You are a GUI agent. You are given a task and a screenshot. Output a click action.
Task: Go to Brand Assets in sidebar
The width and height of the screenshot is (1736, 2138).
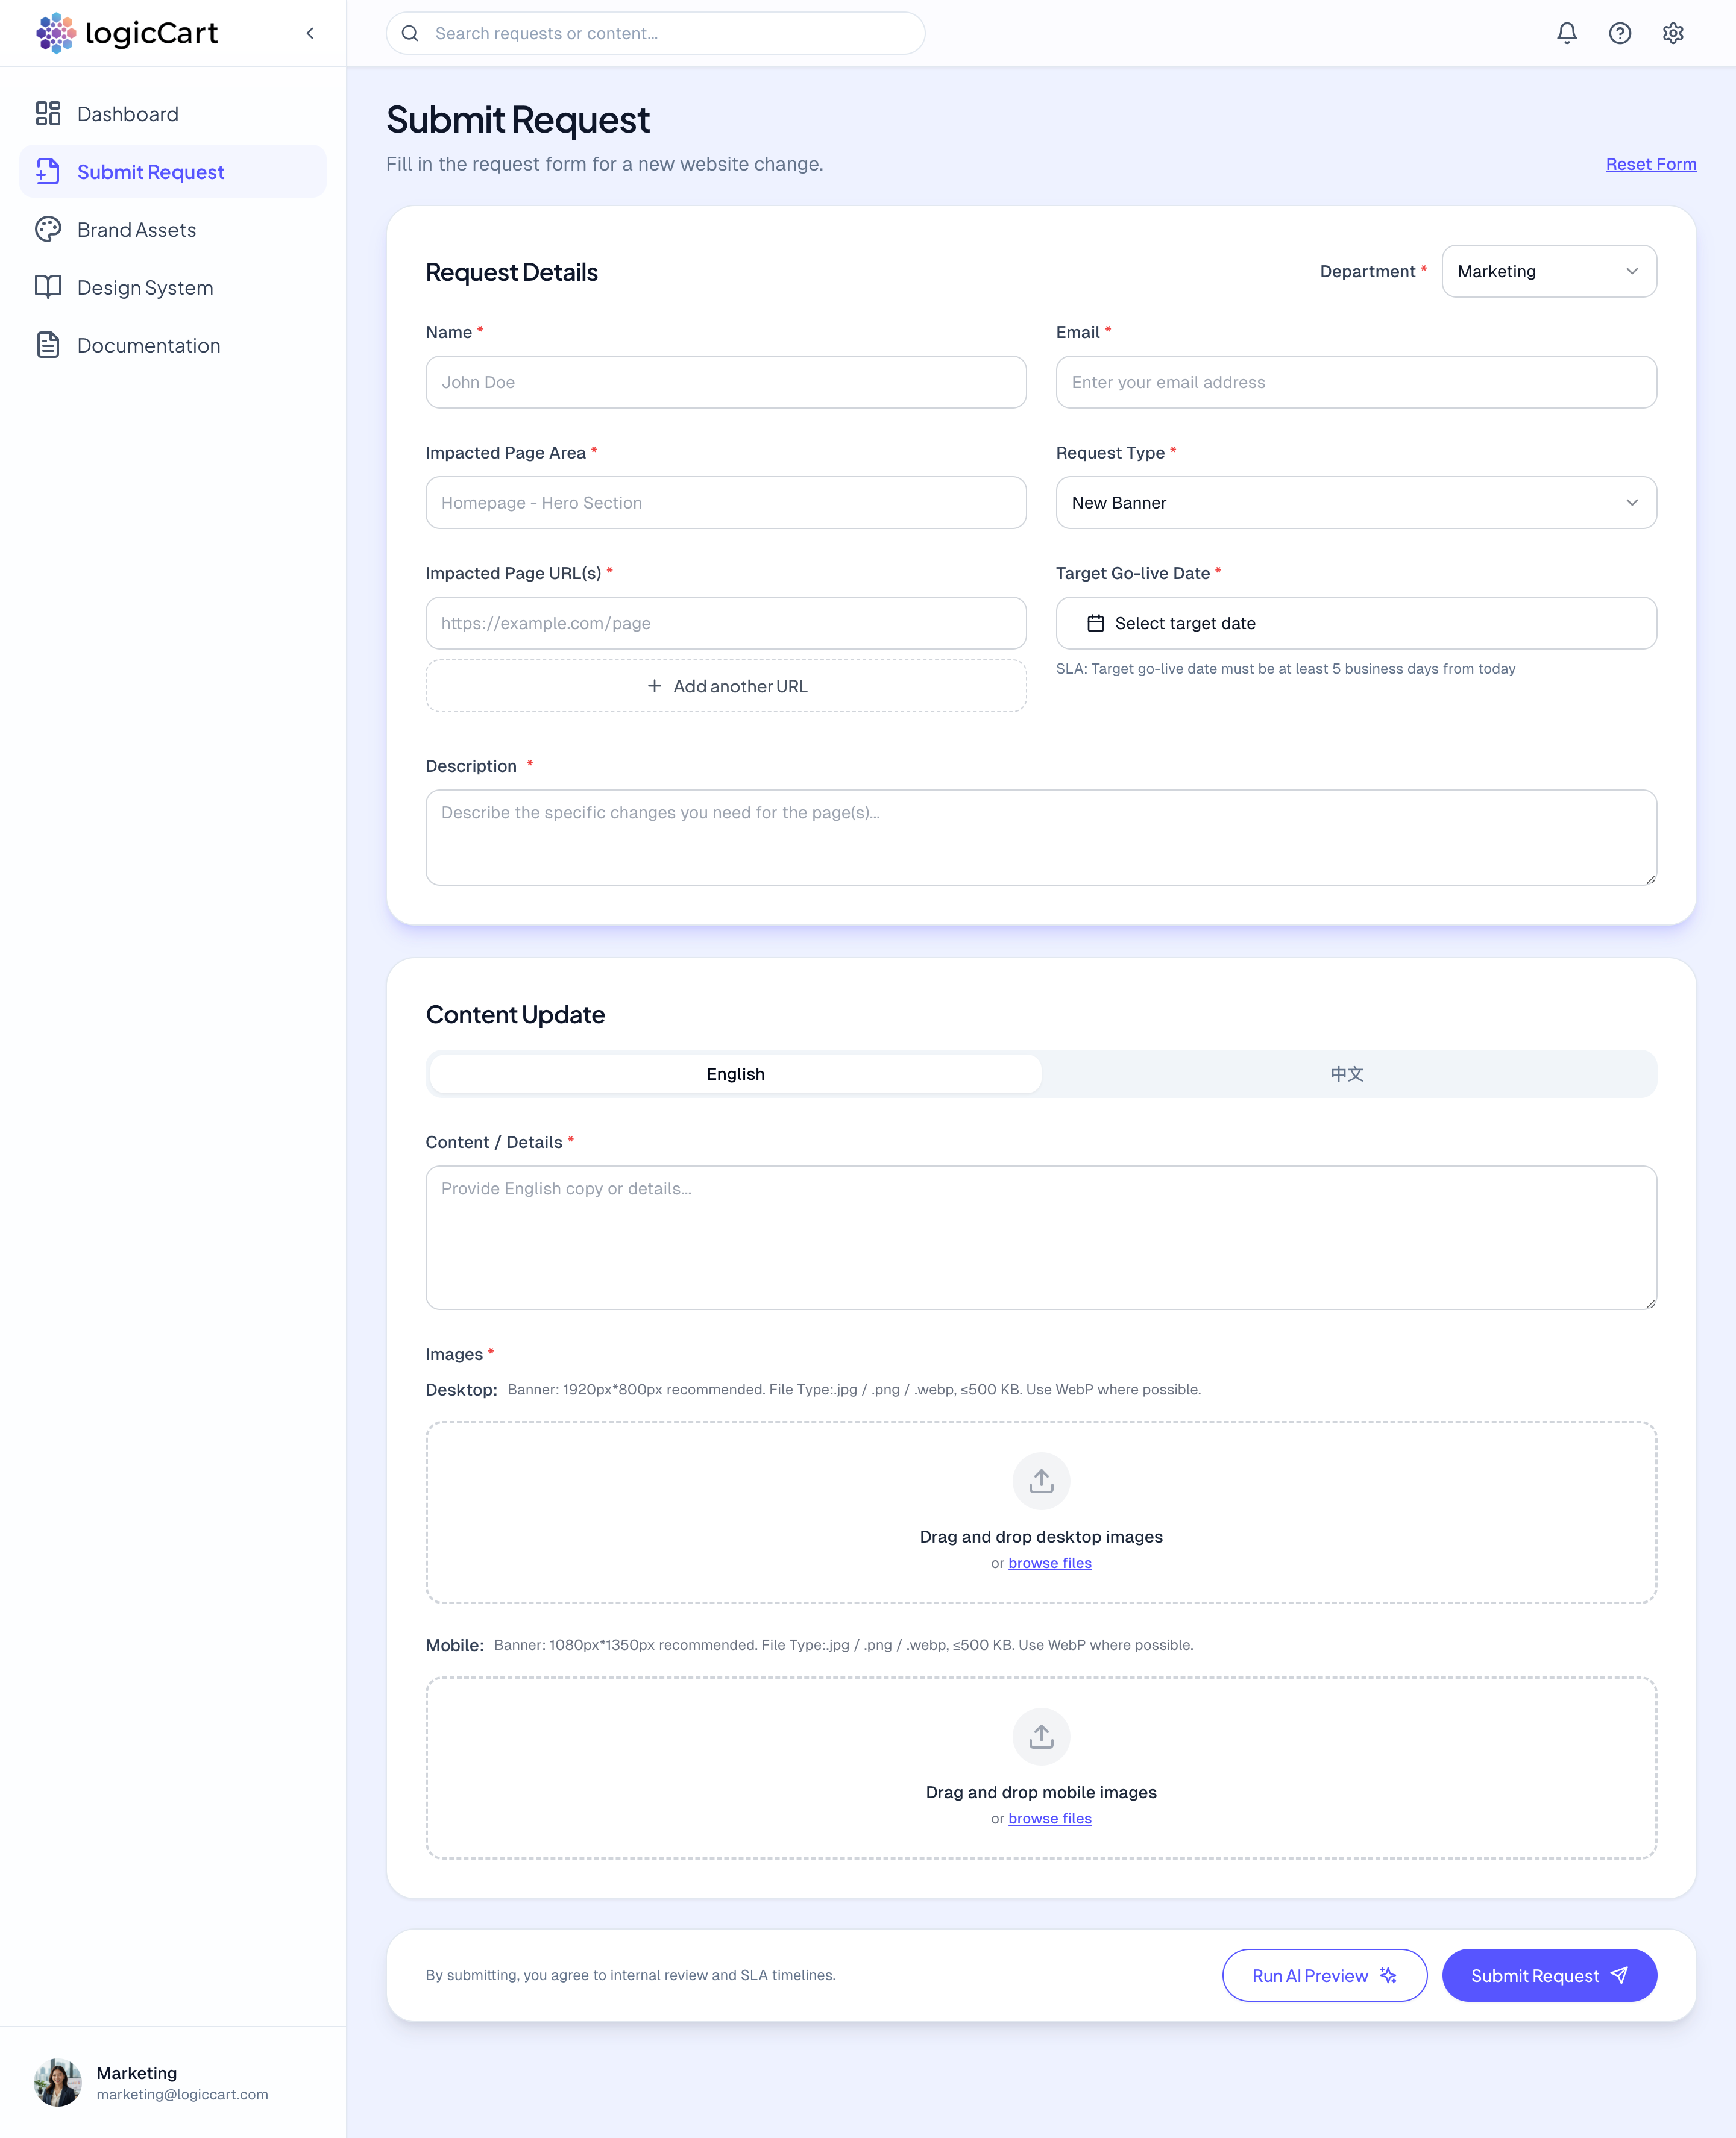[x=136, y=230]
